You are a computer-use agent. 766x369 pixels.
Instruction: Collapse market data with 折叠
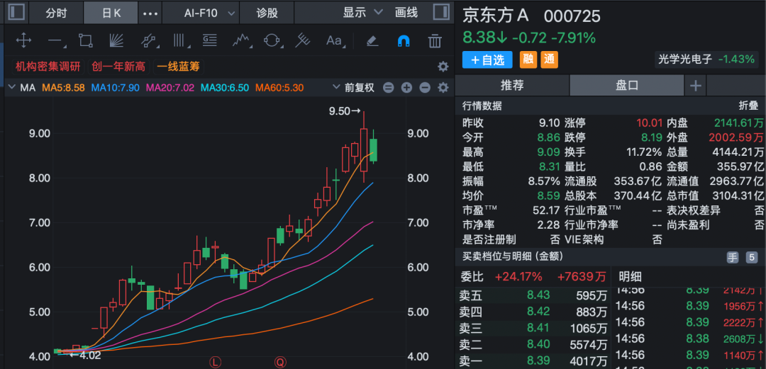748,106
